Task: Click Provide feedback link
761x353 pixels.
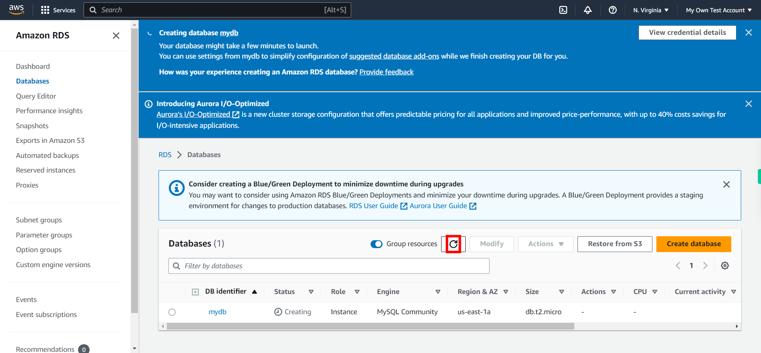Action: pos(386,72)
